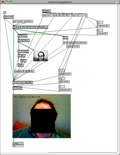Select the jit.qt.grab 400 300 object
The image size is (120, 155).
30,27
